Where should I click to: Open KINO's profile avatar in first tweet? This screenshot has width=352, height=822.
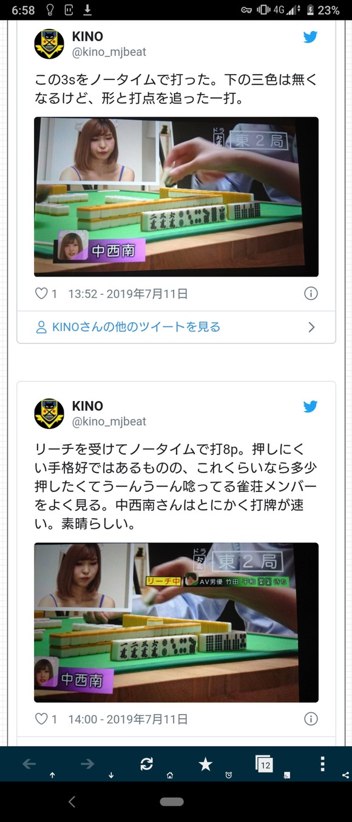tap(49, 44)
